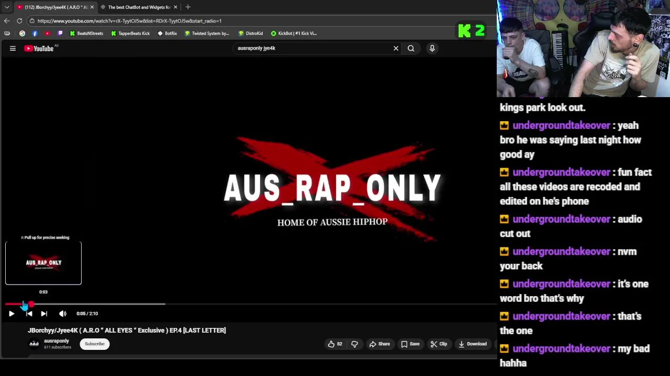Skip to previous video
670x376 pixels.
point(29,313)
